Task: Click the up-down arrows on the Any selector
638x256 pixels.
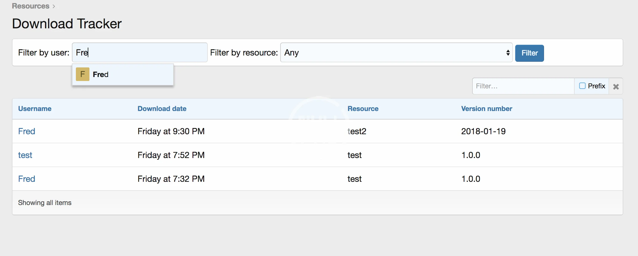Action: pos(508,53)
